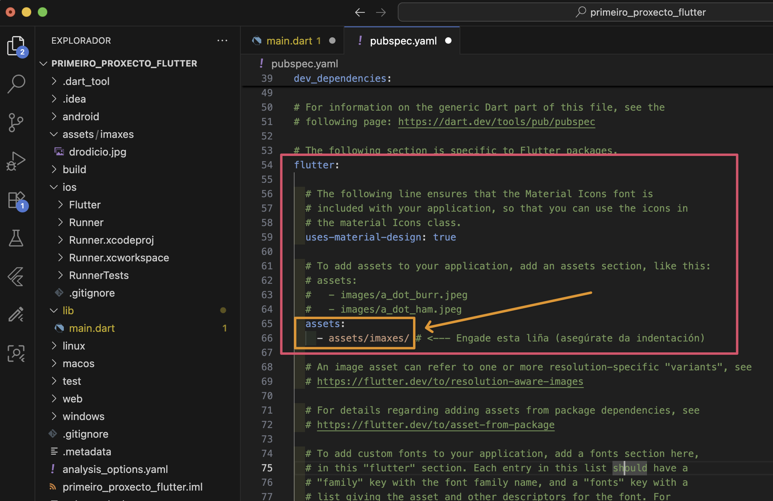Expand the android folder
The image size is (773, 501).
(81, 117)
